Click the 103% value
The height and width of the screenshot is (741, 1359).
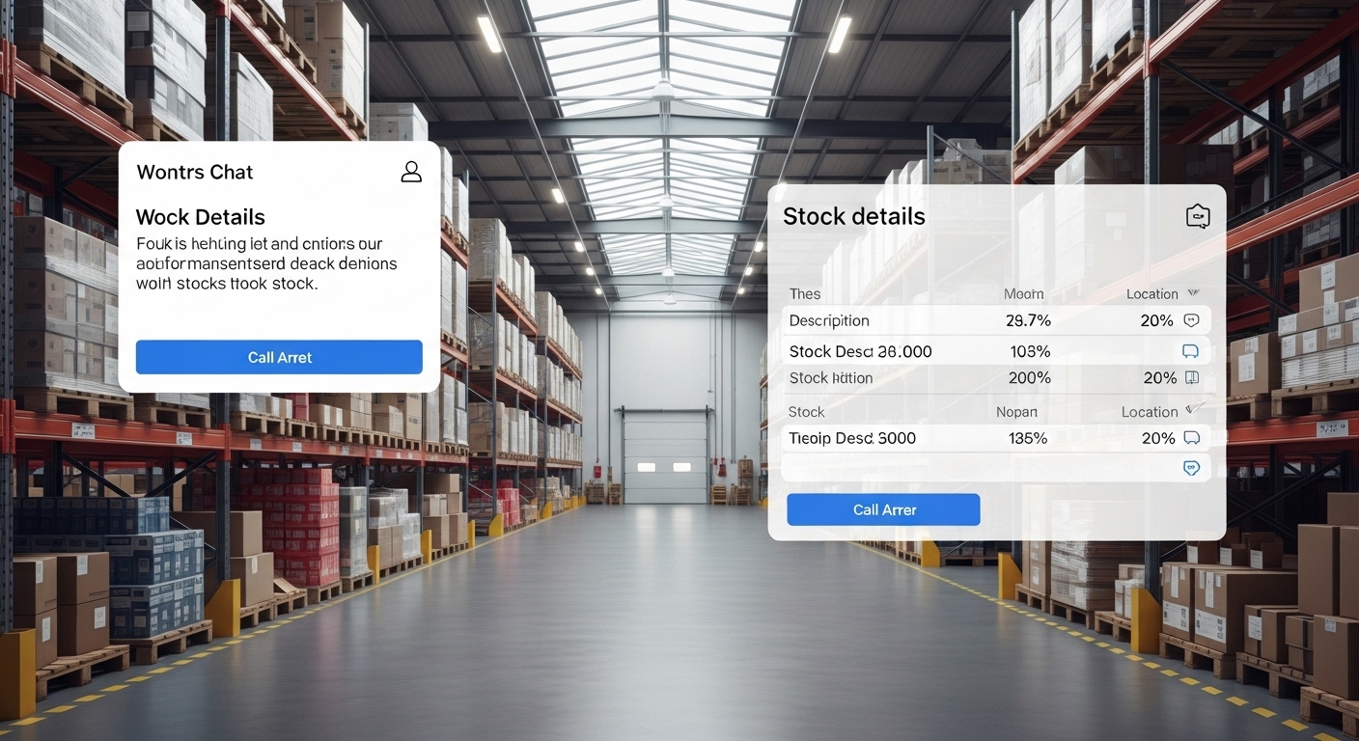click(x=1030, y=351)
